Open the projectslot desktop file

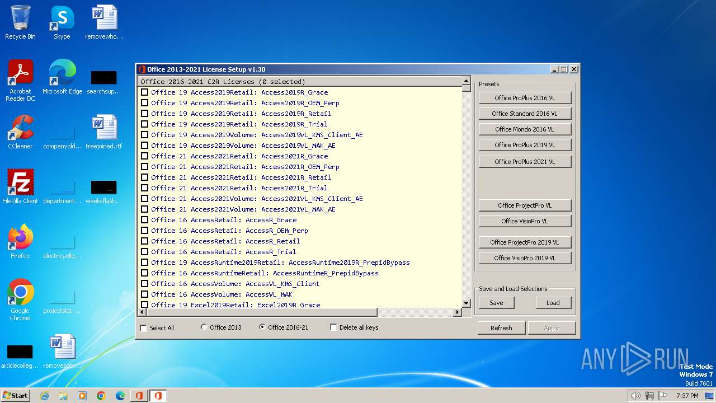[62, 300]
